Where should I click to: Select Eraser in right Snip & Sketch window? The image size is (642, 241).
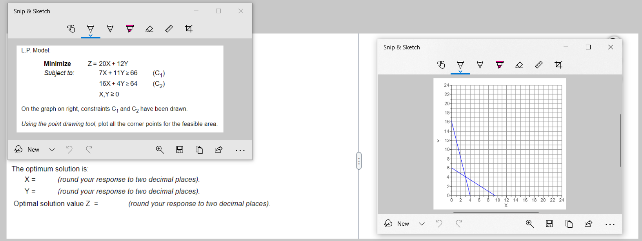pyautogui.click(x=519, y=65)
